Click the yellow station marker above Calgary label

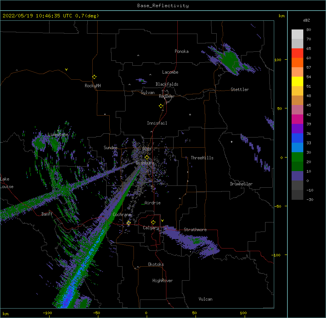[x=153, y=222]
